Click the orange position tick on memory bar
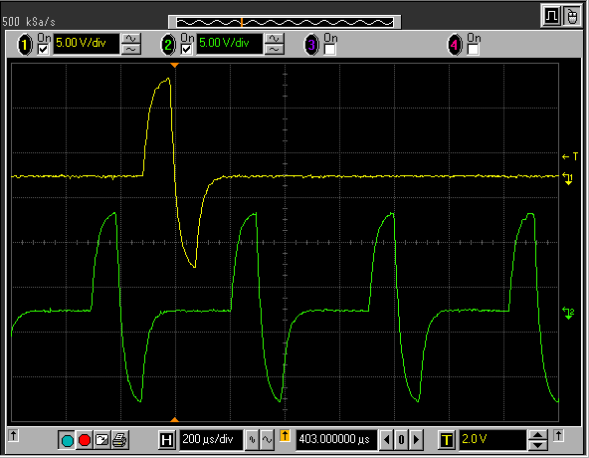Screen dimensions: 589x458 242,22
